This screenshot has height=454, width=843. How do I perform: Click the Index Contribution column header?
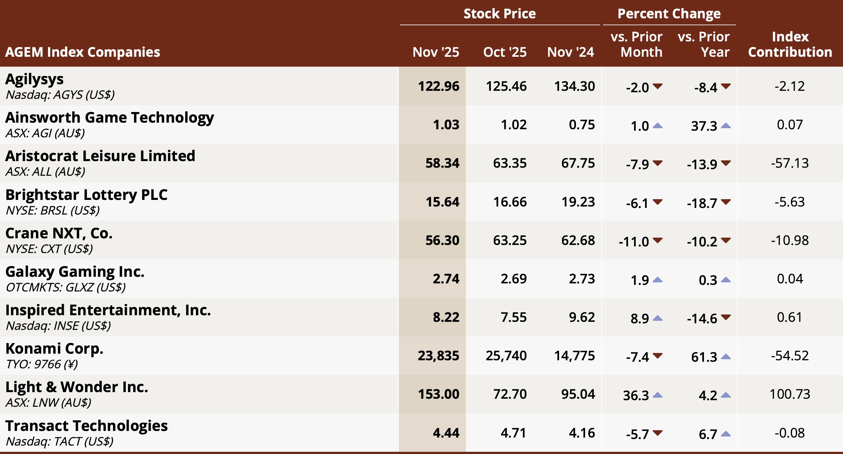pos(790,44)
